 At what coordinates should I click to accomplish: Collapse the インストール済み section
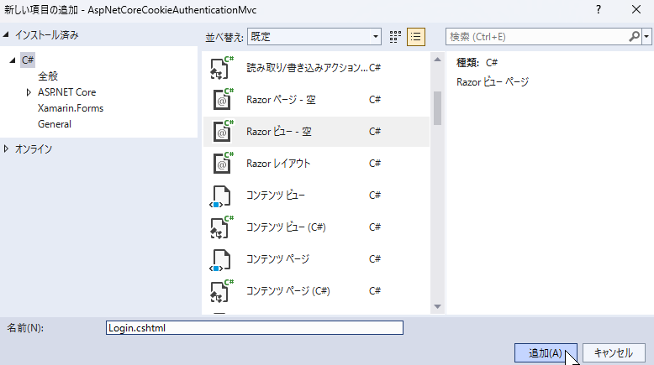coord(8,35)
